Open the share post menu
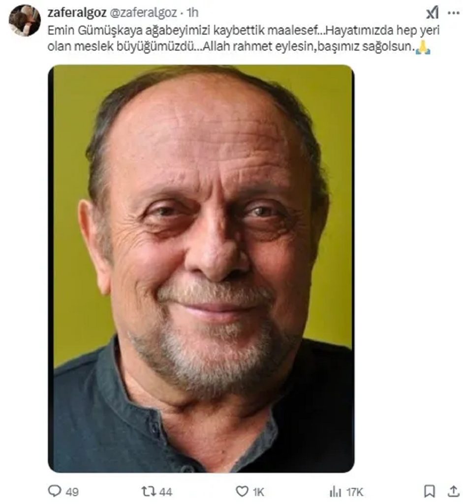The height and width of the screenshot is (504, 463). [453, 491]
